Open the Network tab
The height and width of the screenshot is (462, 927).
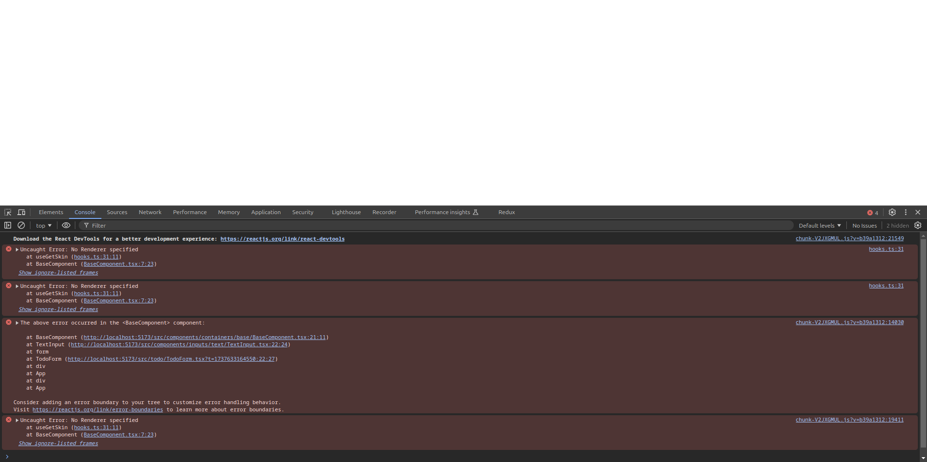[x=150, y=212]
